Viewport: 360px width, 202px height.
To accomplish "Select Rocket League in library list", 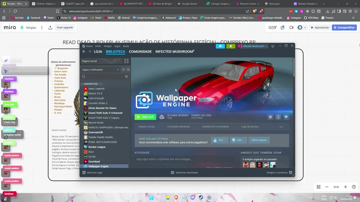I will [97, 147].
